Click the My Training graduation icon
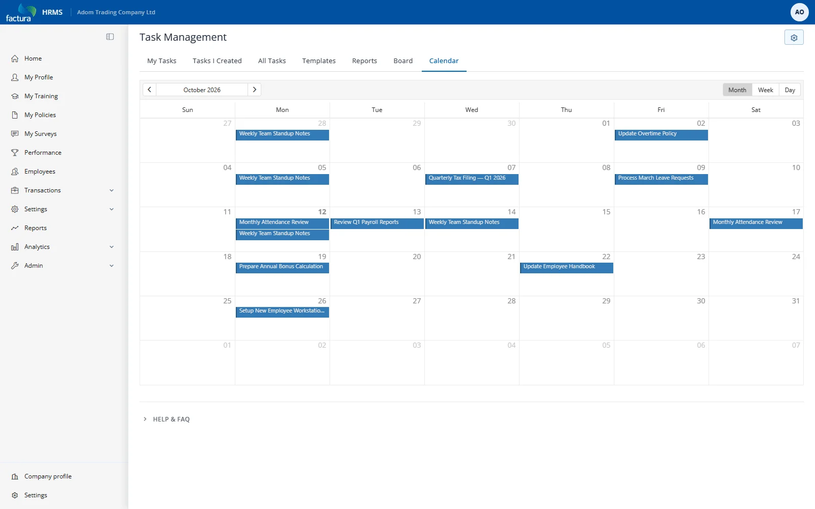The width and height of the screenshot is (815, 509). pyautogui.click(x=15, y=96)
